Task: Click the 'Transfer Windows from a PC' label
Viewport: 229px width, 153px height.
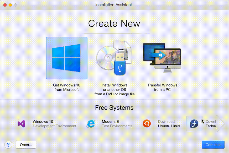Action: 162,87
